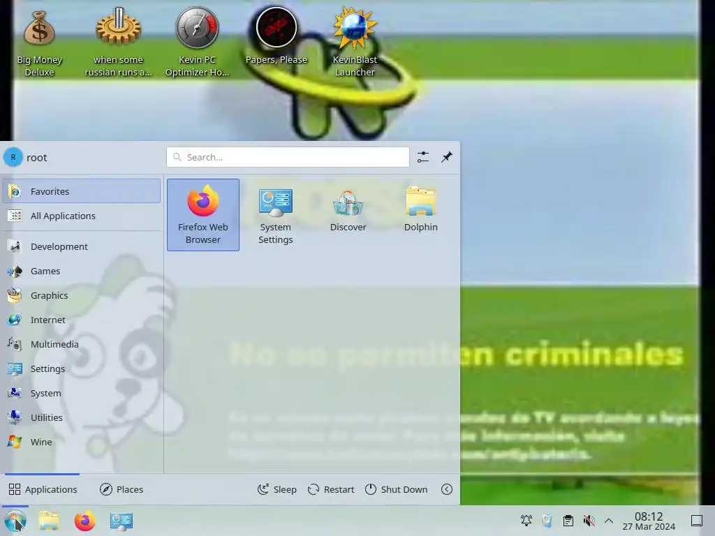The image size is (715, 536).
Task: Open Big Money Deluxe desktop icon
Action: click(39, 42)
